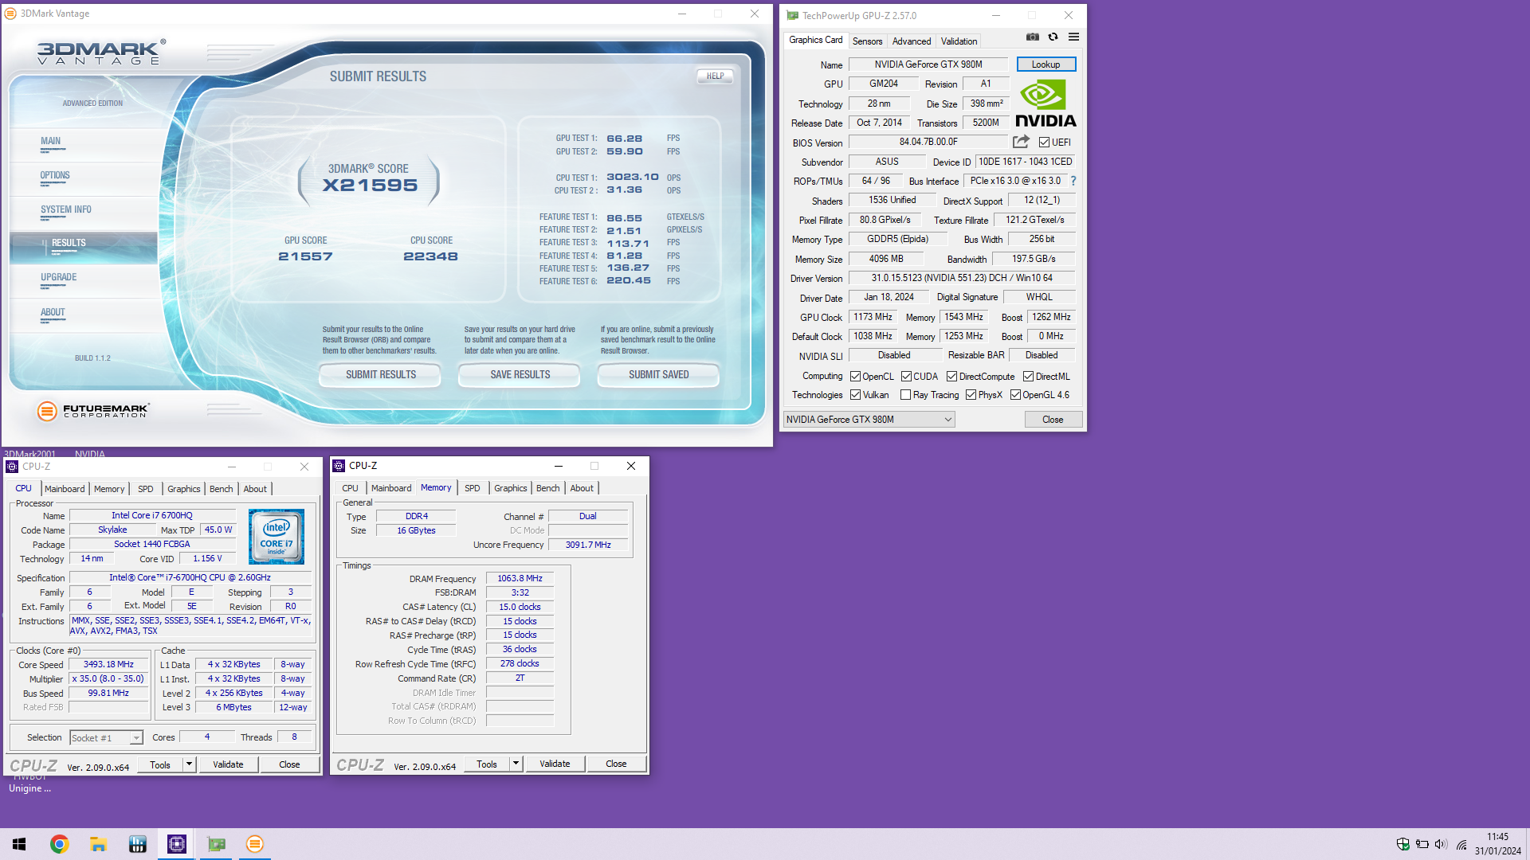The image size is (1530, 860).
Task: Expand the Tools dropdown arrow in left CPU-Z
Action: (x=189, y=764)
